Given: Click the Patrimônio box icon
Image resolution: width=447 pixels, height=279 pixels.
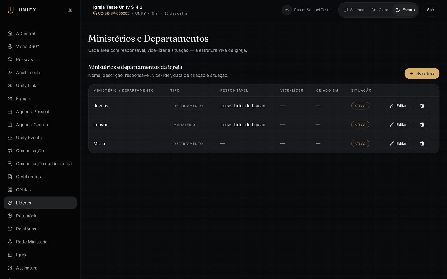Looking at the screenshot, I should [x=10, y=216].
